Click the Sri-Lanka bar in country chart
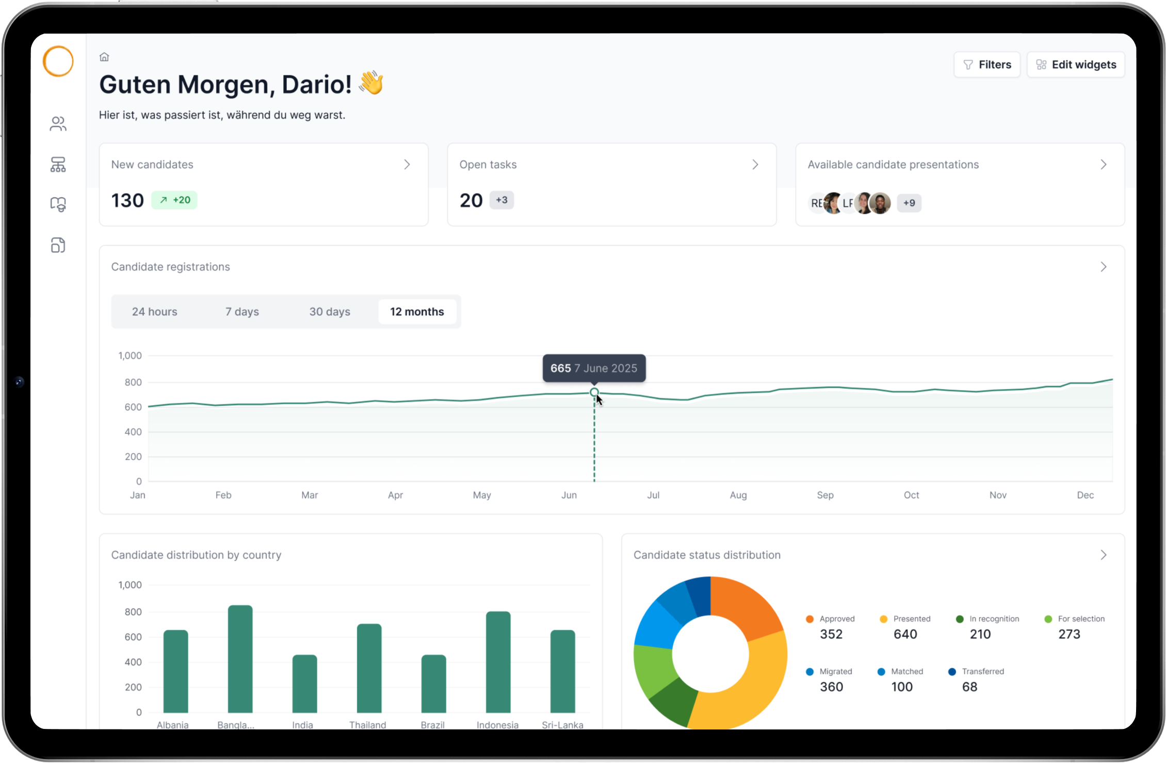1166x763 pixels. click(x=563, y=672)
